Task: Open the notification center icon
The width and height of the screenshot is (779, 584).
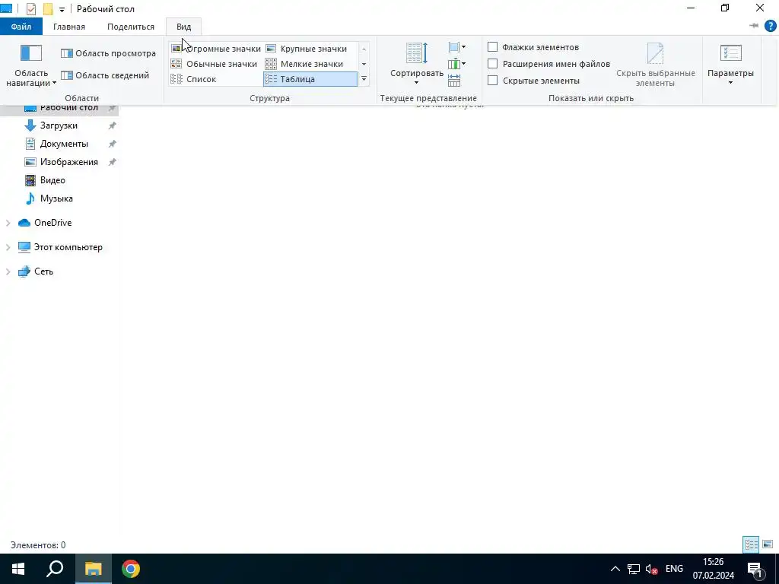Action: pyautogui.click(x=755, y=569)
